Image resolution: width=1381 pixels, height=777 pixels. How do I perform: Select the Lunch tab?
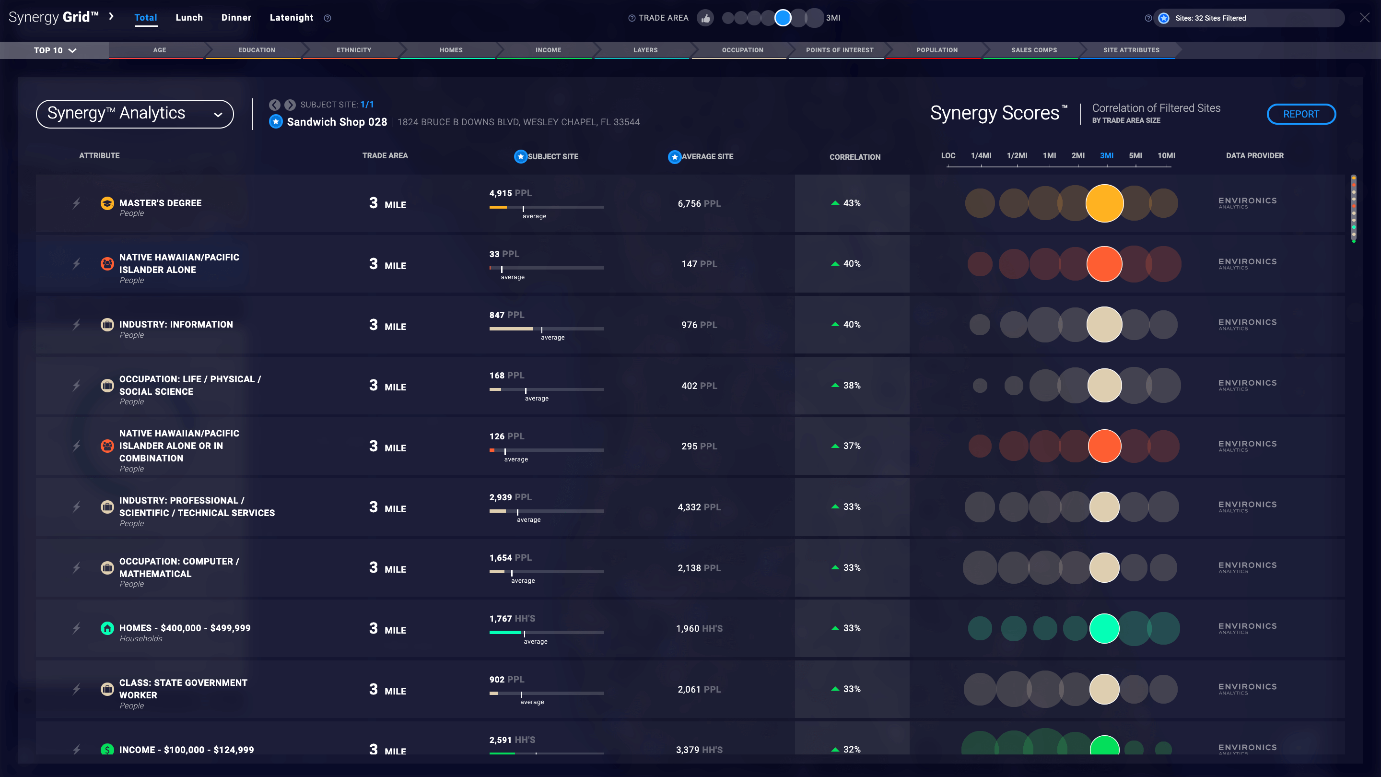pyautogui.click(x=190, y=17)
